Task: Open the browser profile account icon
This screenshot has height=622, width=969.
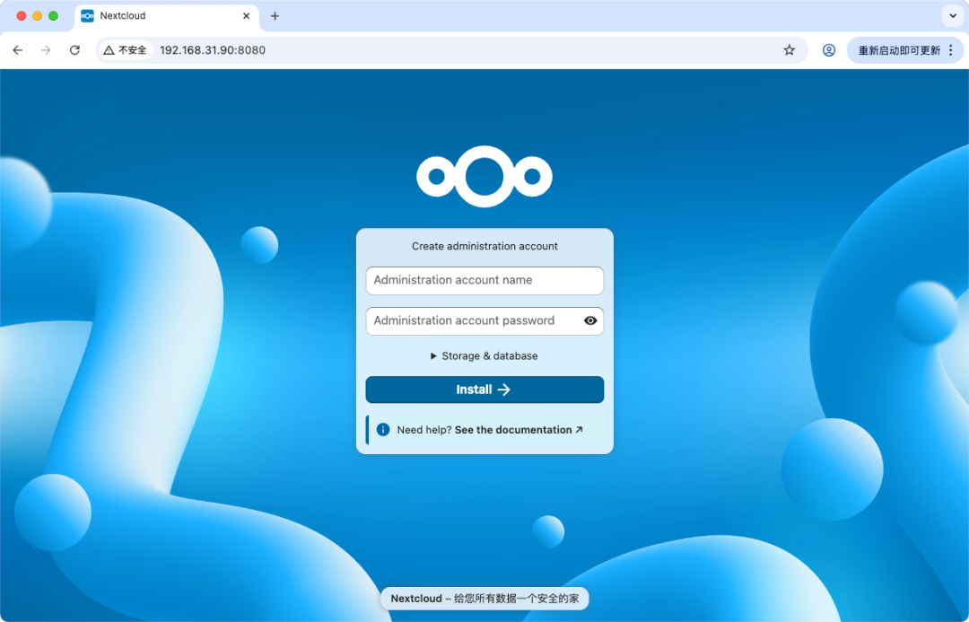Action: (x=828, y=50)
